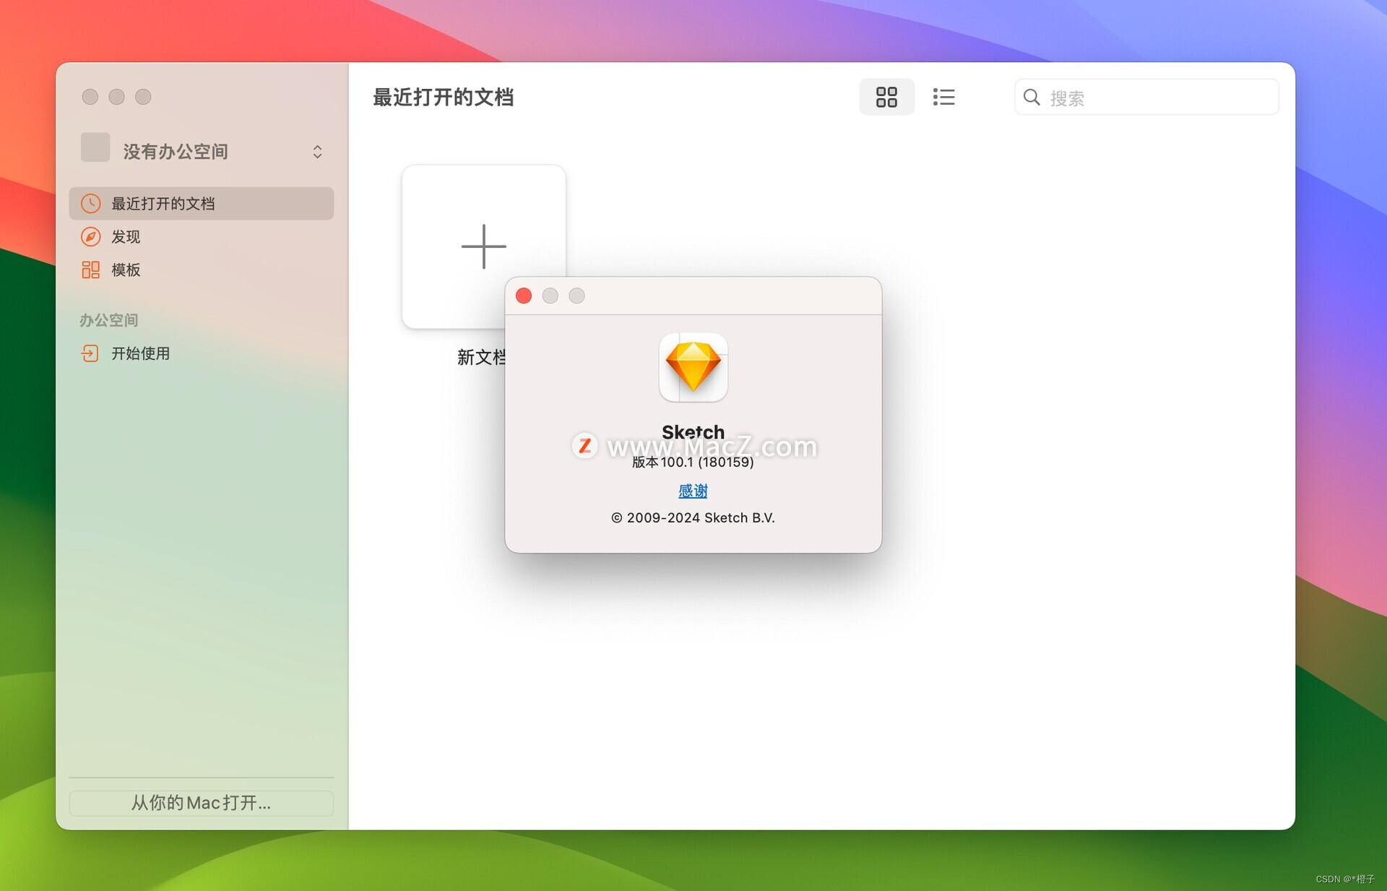Viewport: 1387px width, 891px height.
Task: Switch to list view layout icon
Action: [943, 96]
